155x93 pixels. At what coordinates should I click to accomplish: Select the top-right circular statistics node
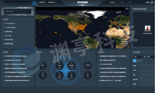[88, 65]
